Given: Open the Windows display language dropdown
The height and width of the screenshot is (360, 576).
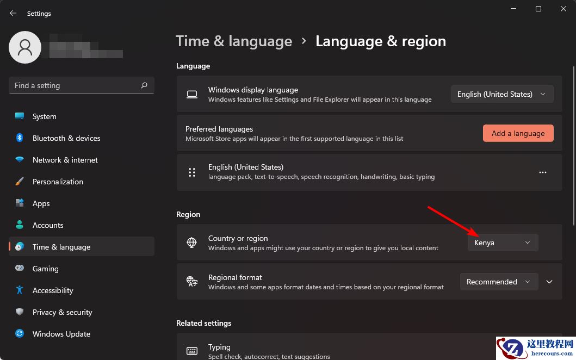Looking at the screenshot, I should click(x=501, y=94).
